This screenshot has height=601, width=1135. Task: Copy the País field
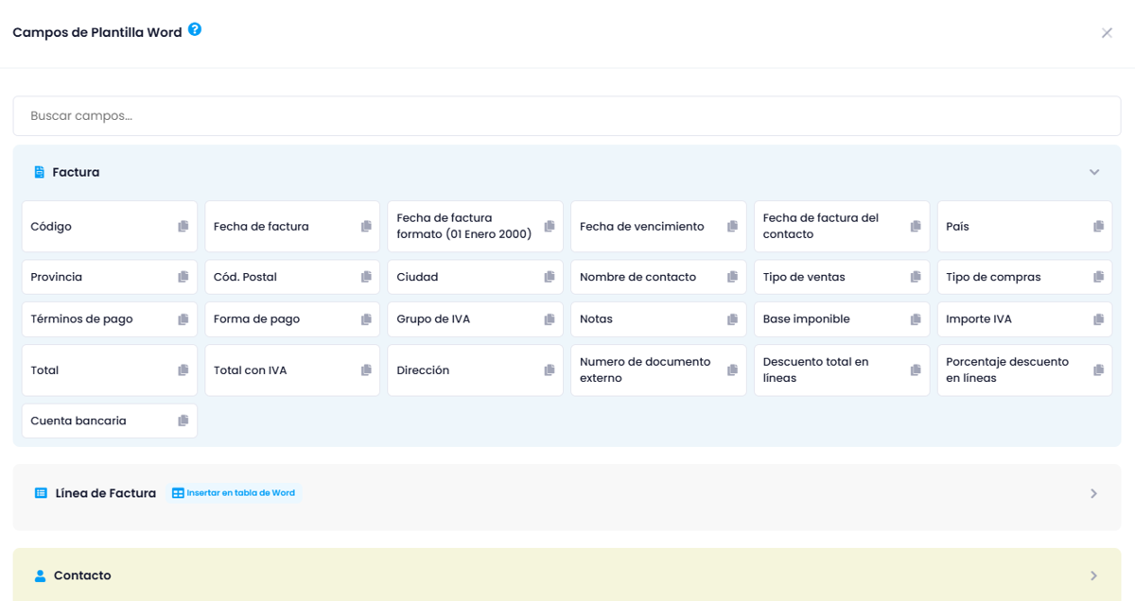1098,227
